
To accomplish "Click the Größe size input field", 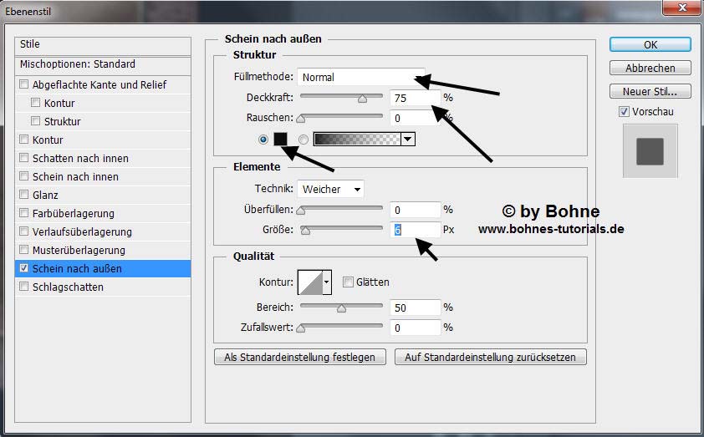I will 416,230.
